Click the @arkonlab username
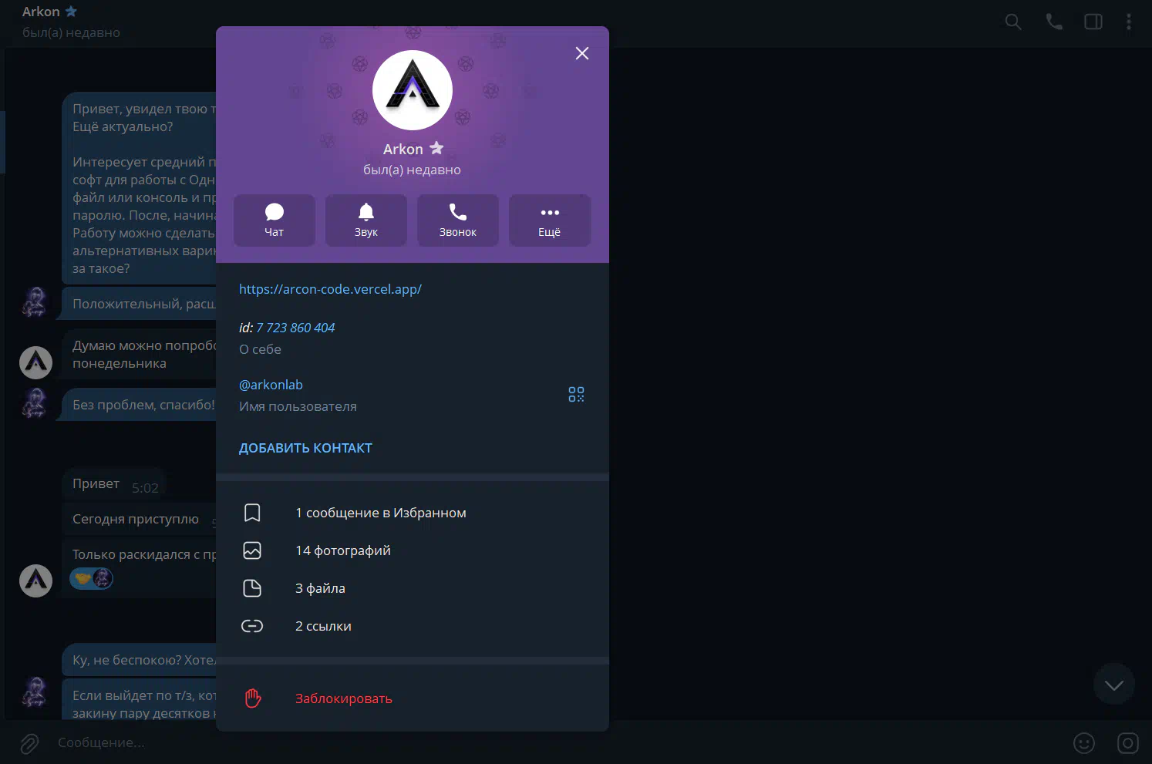The image size is (1152, 764). click(271, 385)
